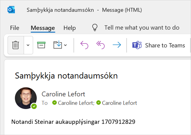Click Share to Teams

(x=159, y=45)
